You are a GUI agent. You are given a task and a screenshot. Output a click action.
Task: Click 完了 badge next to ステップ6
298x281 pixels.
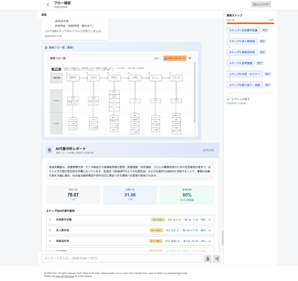click(267, 85)
